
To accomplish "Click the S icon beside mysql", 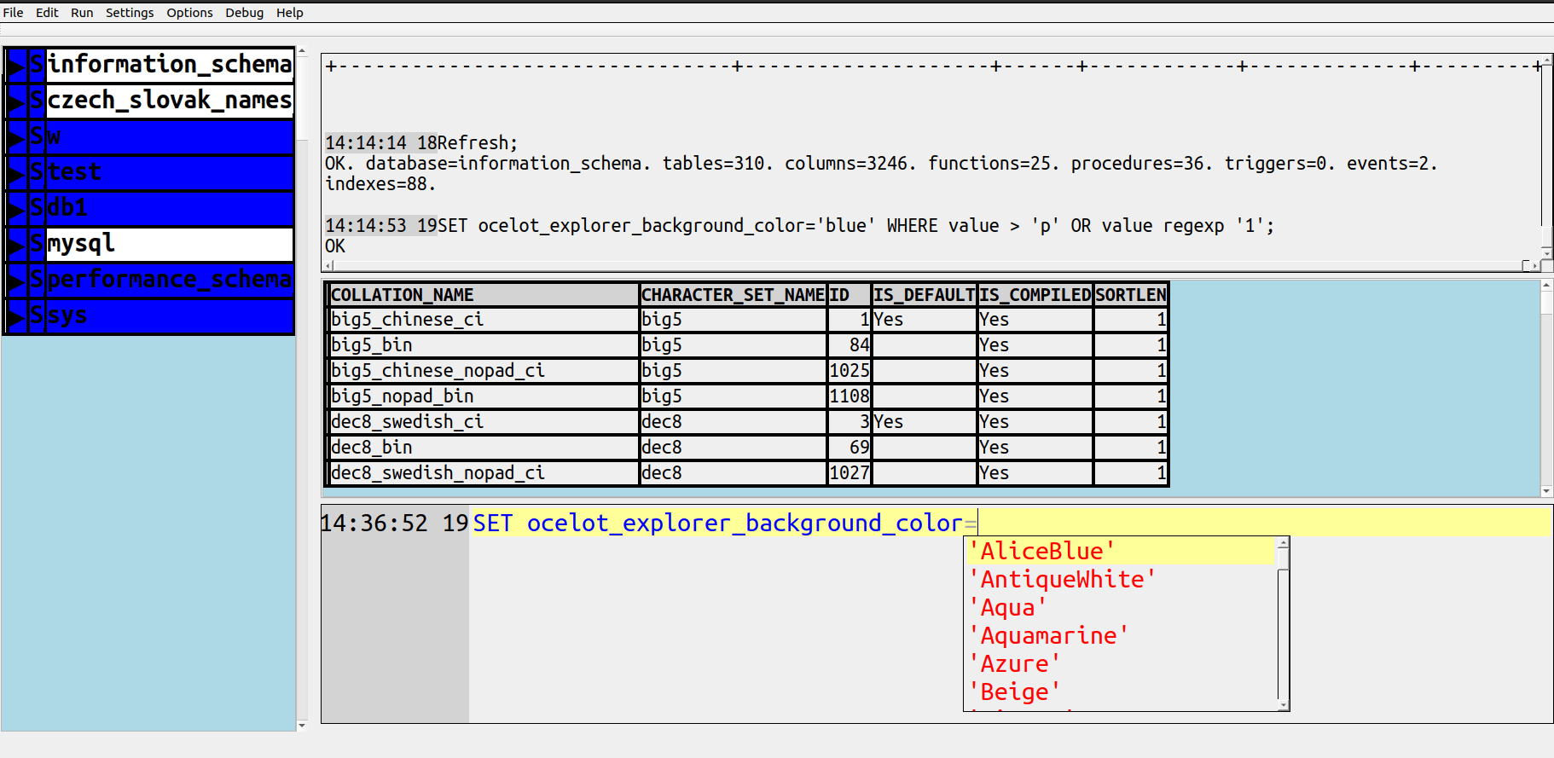I will pyautogui.click(x=37, y=244).
